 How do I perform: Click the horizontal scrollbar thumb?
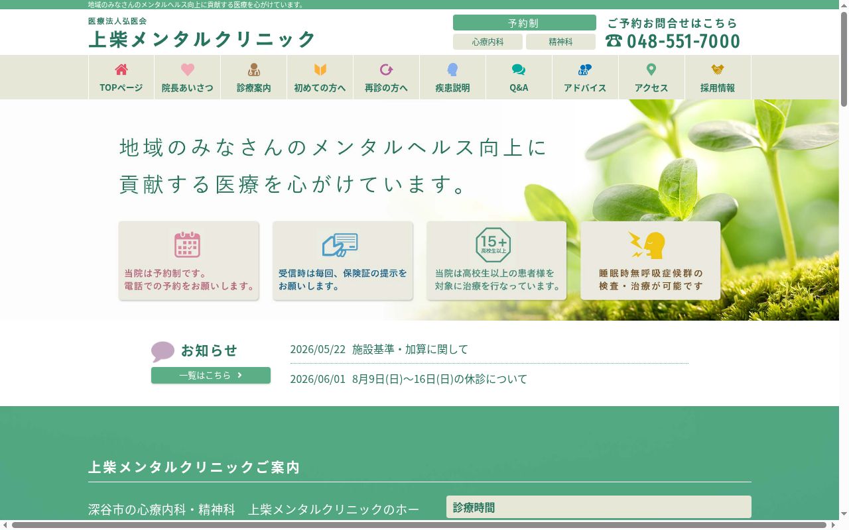[419, 525]
